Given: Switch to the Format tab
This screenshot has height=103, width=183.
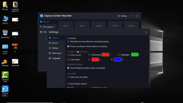Looking at the screenshot, I should point(115,25).
